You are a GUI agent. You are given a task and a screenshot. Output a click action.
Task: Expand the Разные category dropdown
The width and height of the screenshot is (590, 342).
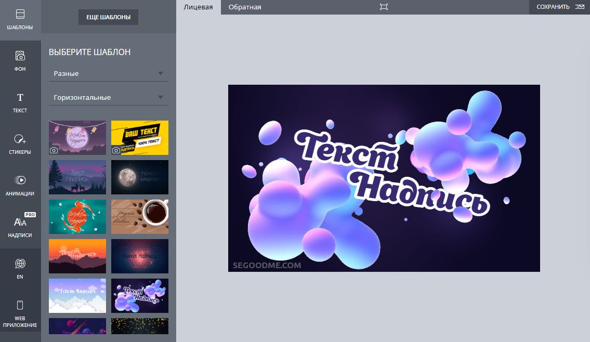tap(108, 73)
